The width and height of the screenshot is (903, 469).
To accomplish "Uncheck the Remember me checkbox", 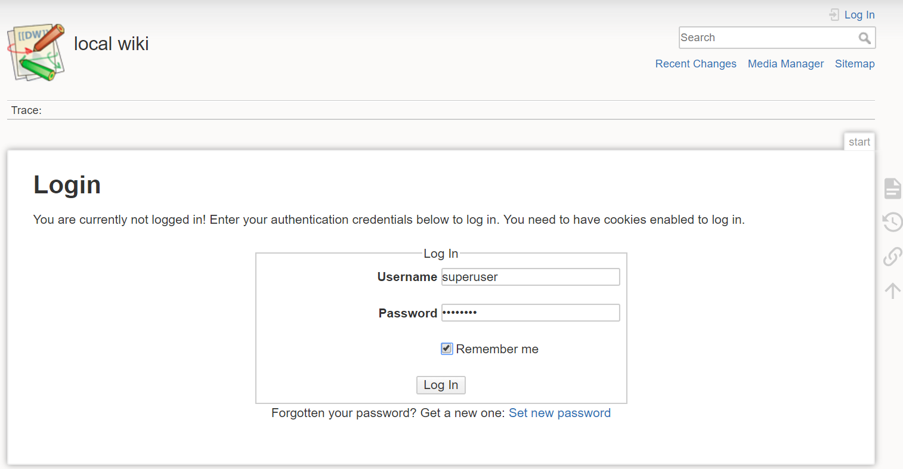I will tap(447, 348).
